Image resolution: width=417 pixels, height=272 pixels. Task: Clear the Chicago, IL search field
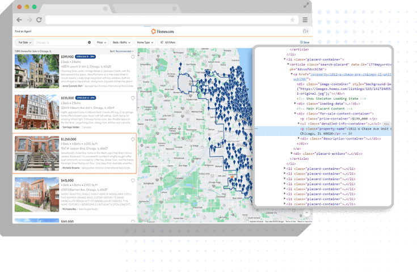click(89, 42)
